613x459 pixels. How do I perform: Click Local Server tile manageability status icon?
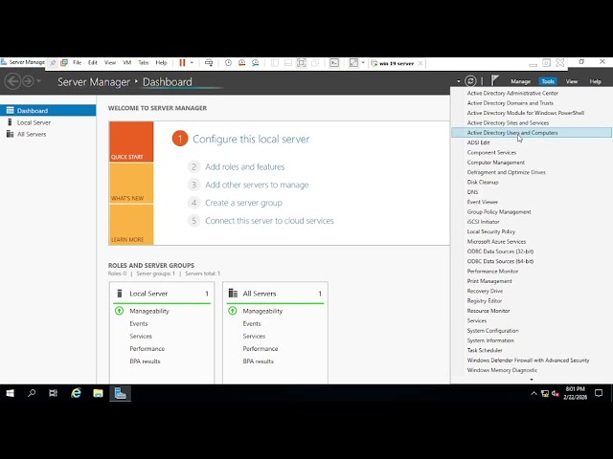pyautogui.click(x=119, y=311)
